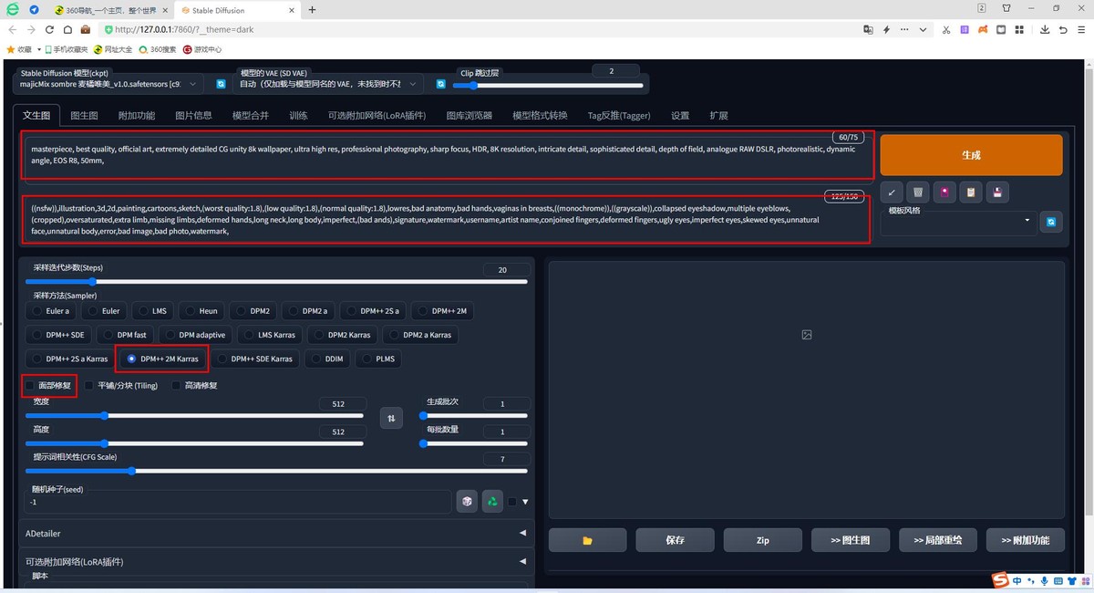1094x593 pixels.
Task: Click the clipboard icon to apply style
Action: coord(971,192)
